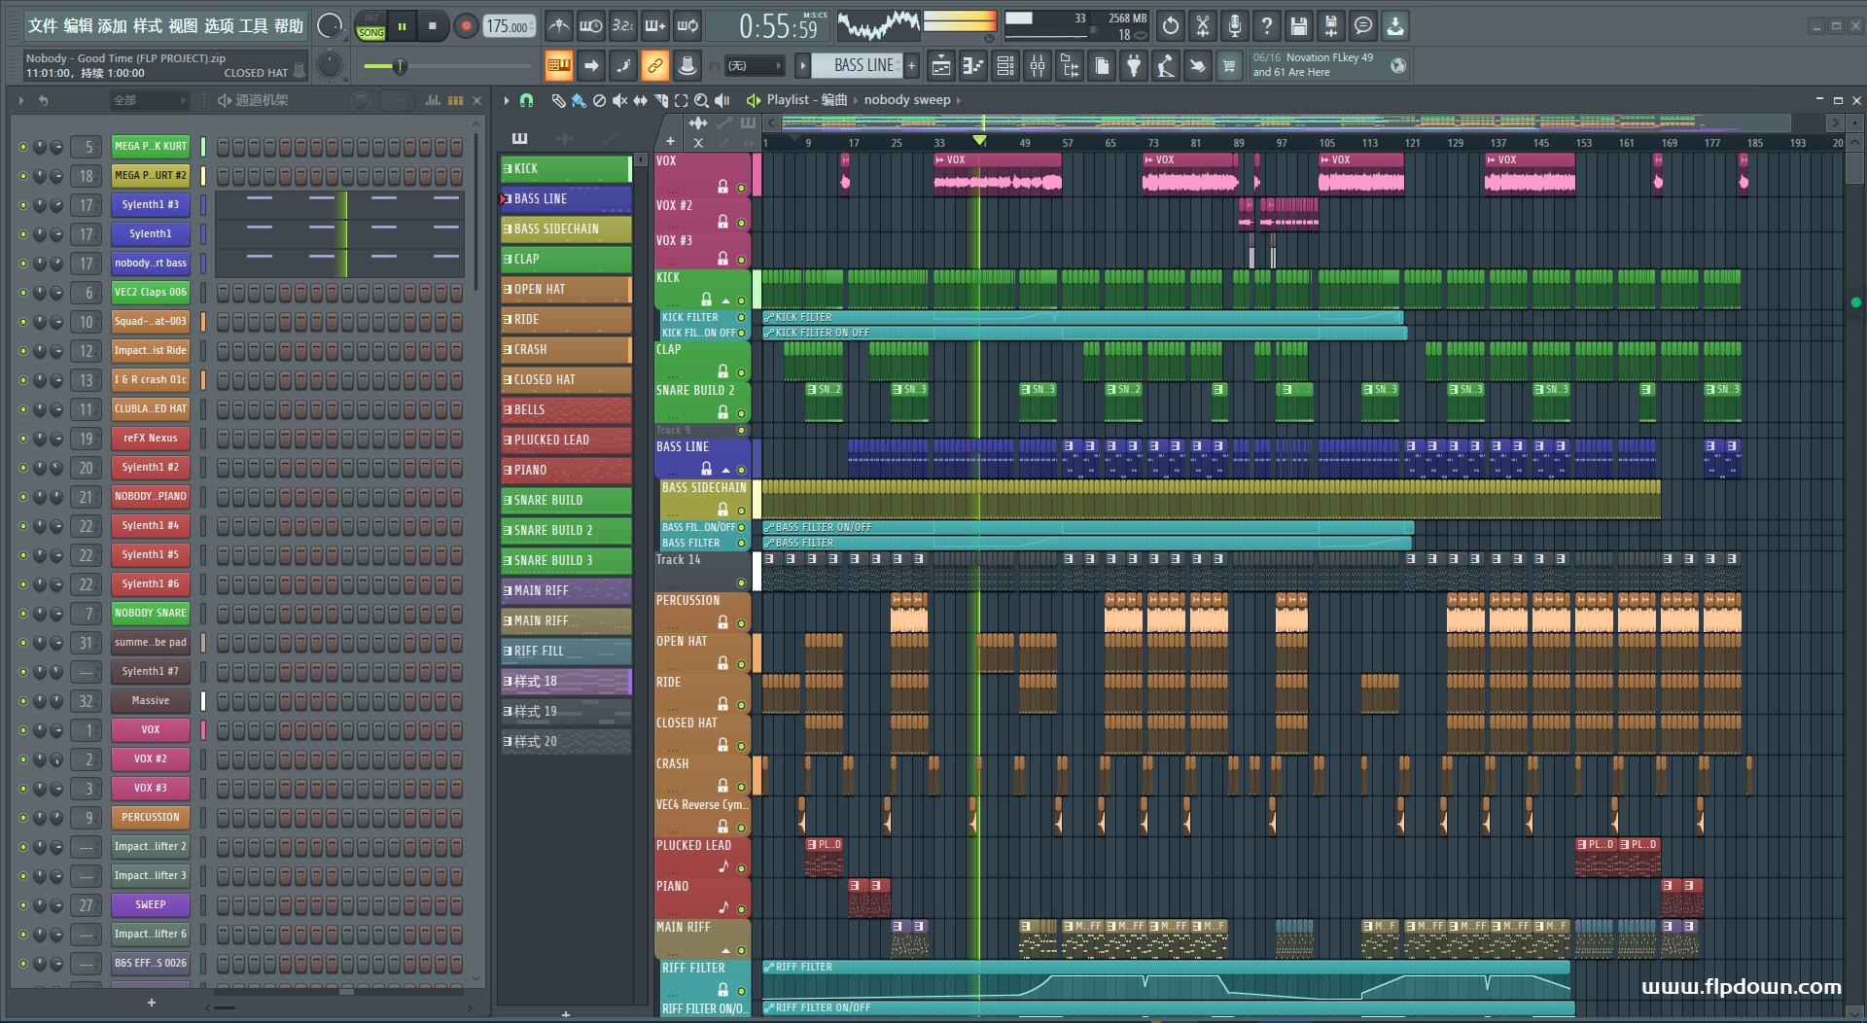Stop song playback
This screenshot has height=1023, width=1867.
pos(433,26)
